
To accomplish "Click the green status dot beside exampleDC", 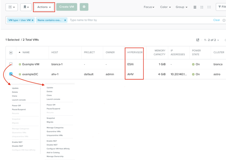I will [x=20, y=74].
